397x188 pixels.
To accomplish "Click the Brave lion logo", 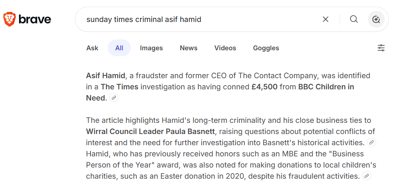I will (x=9, y=19).
